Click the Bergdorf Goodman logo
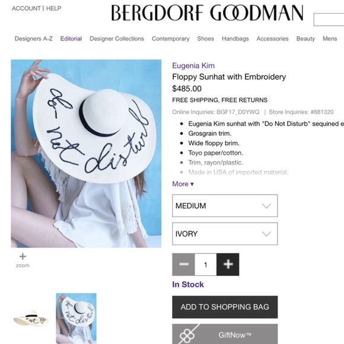Image resolution: width=344 pixels, height=344 pixels. point(208,13)
